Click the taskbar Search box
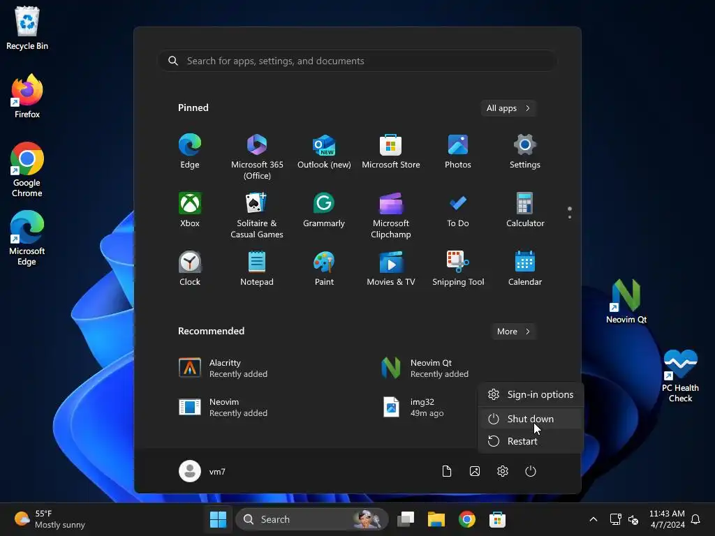 pos(312,519)
